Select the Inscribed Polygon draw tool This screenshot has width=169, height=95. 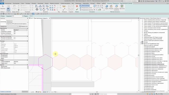pyautogui.click(x=98, y=6)
